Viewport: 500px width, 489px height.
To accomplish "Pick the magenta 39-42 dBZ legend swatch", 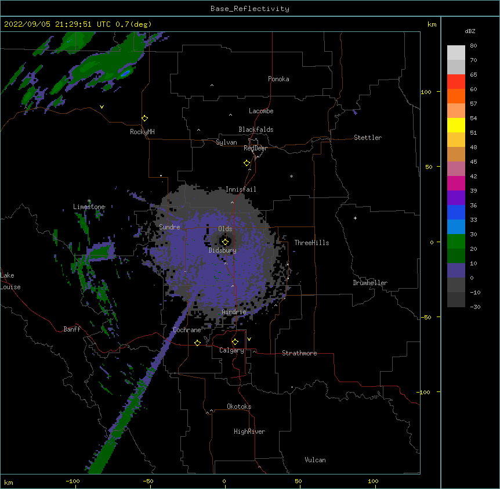I will click(x=456, y=183).
